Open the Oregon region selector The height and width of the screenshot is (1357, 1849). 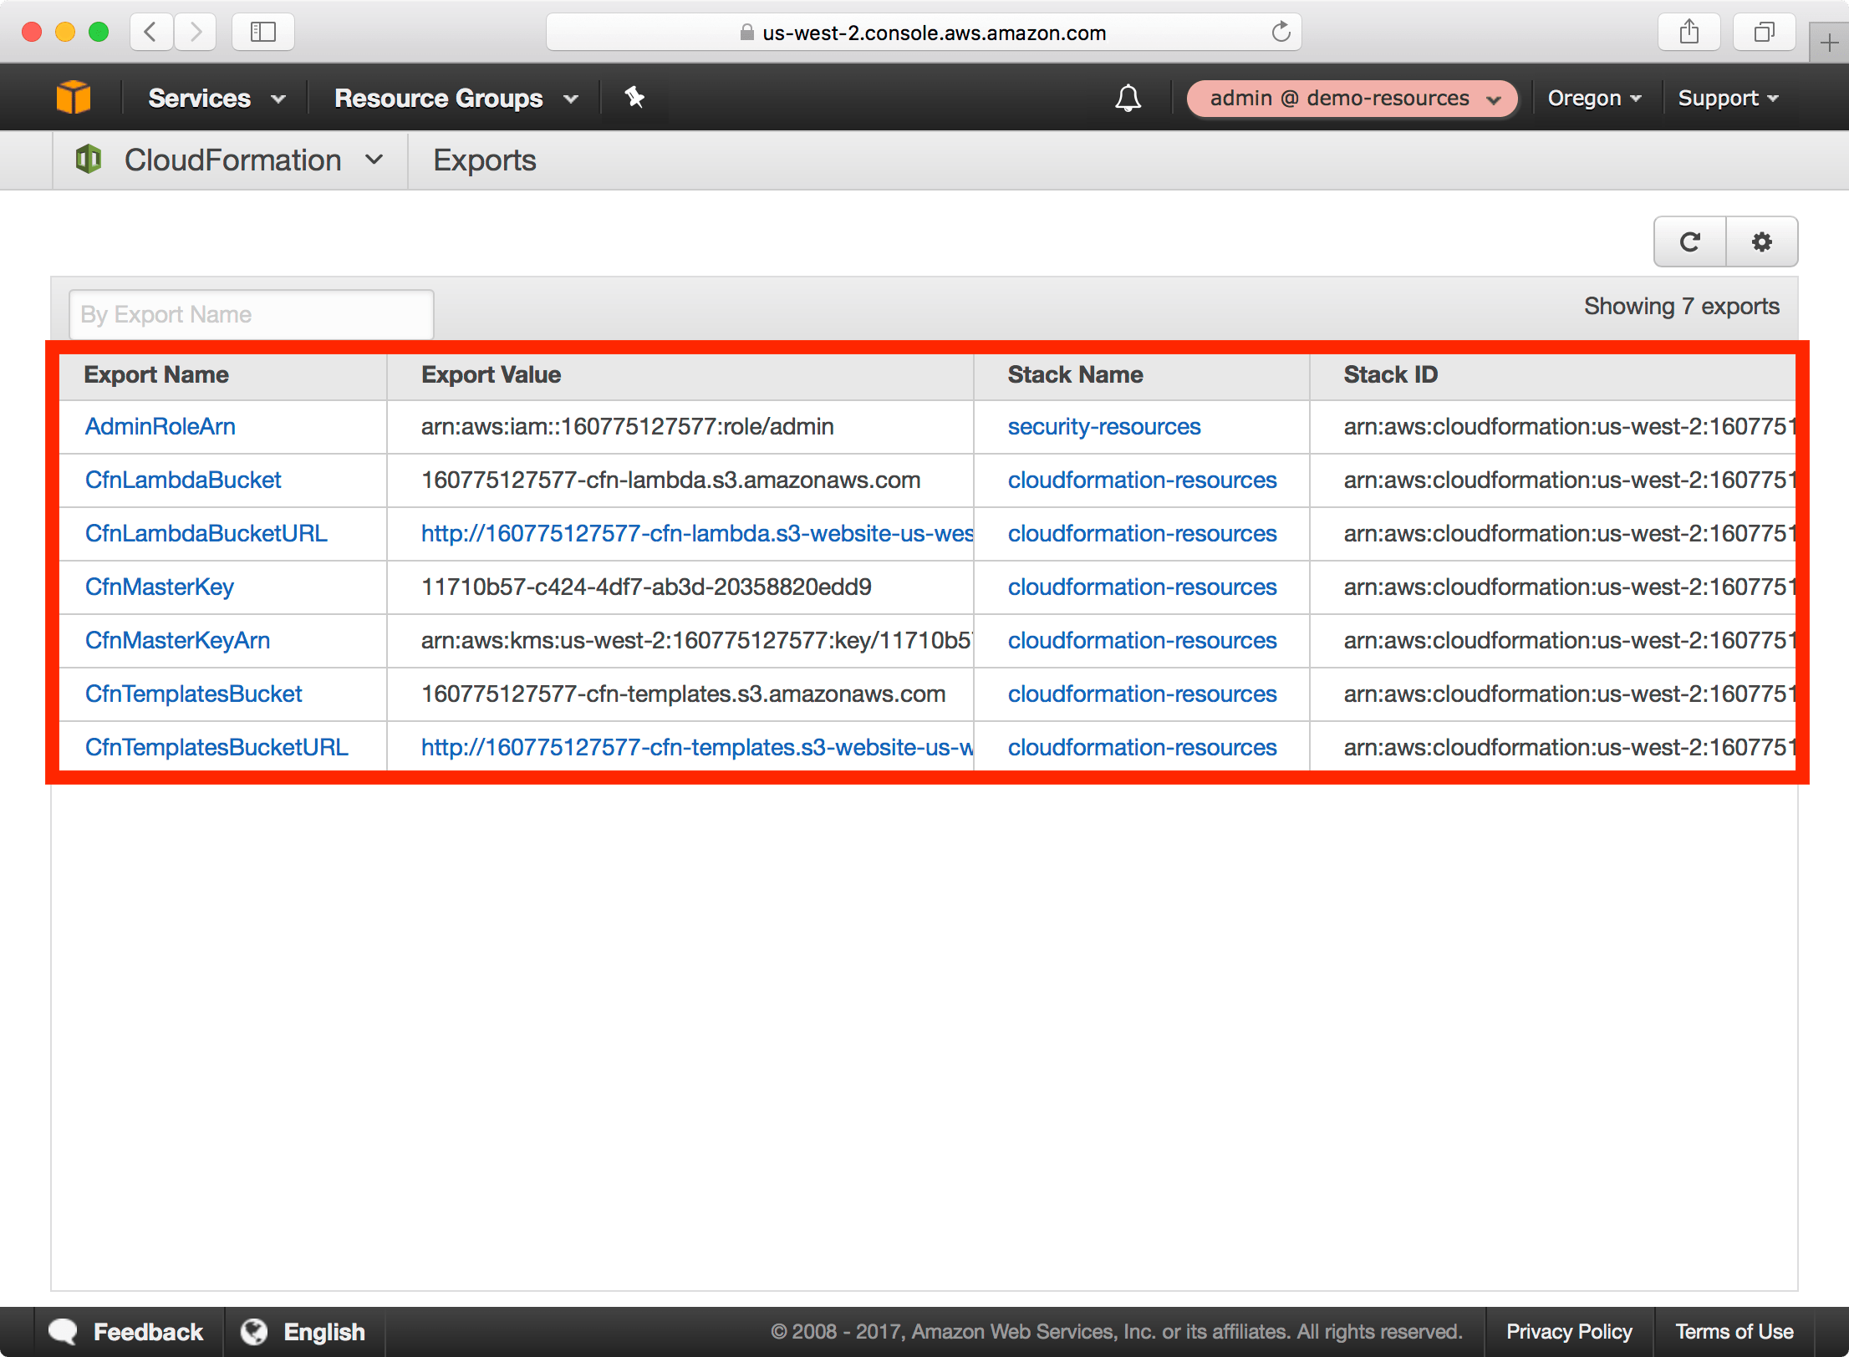(1593, 98)
